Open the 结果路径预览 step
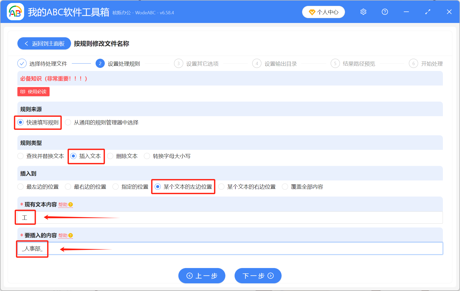Image resolution: width=460 pixels, height=291 pixels. 359,64
